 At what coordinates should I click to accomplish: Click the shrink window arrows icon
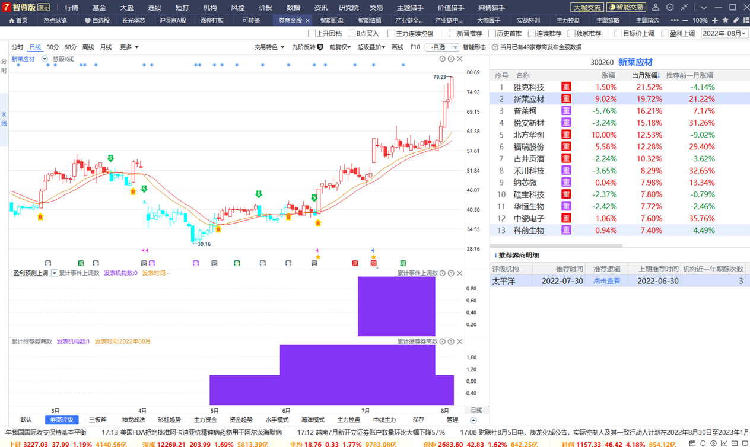click(x=684, y=8)
